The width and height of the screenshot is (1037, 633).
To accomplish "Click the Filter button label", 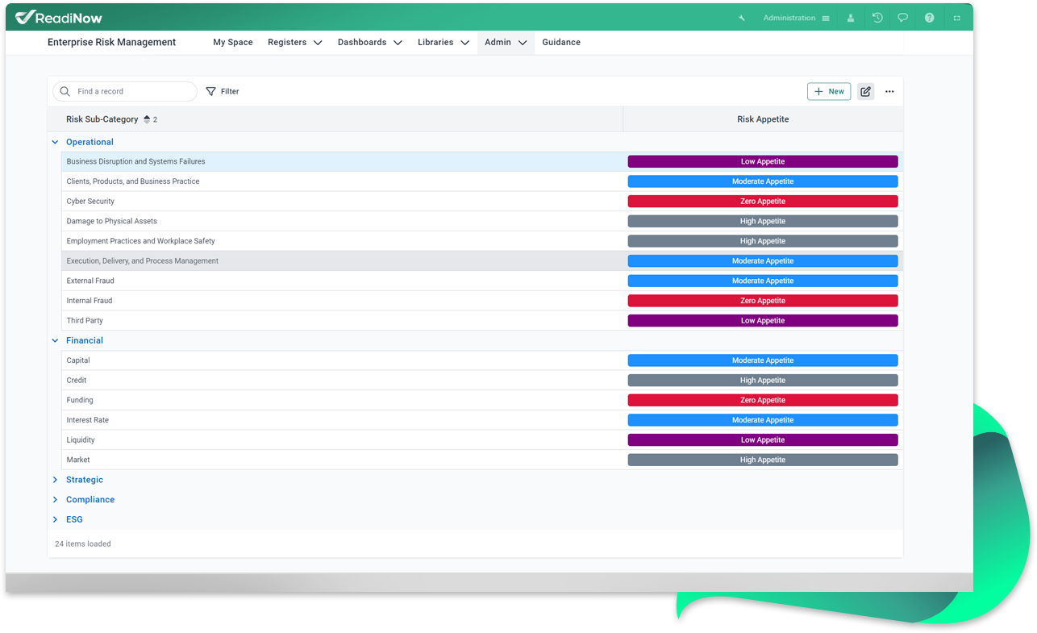I will coord(230,91).
